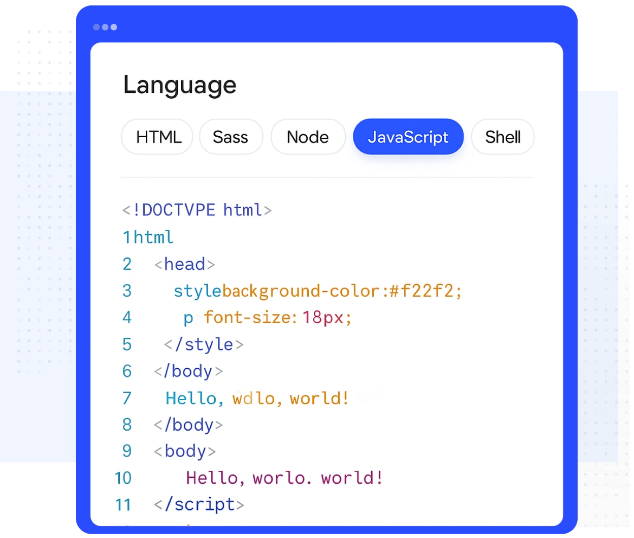Open the Shell language tab
The image size is (634, 538).
coord(502,137)
